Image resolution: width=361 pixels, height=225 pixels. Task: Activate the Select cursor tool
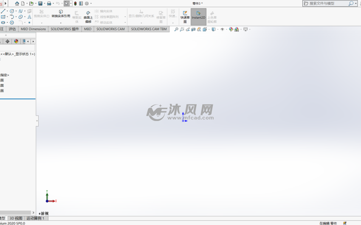point(67,3)
